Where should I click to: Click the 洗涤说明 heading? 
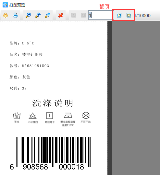click(x=53, y=103)
